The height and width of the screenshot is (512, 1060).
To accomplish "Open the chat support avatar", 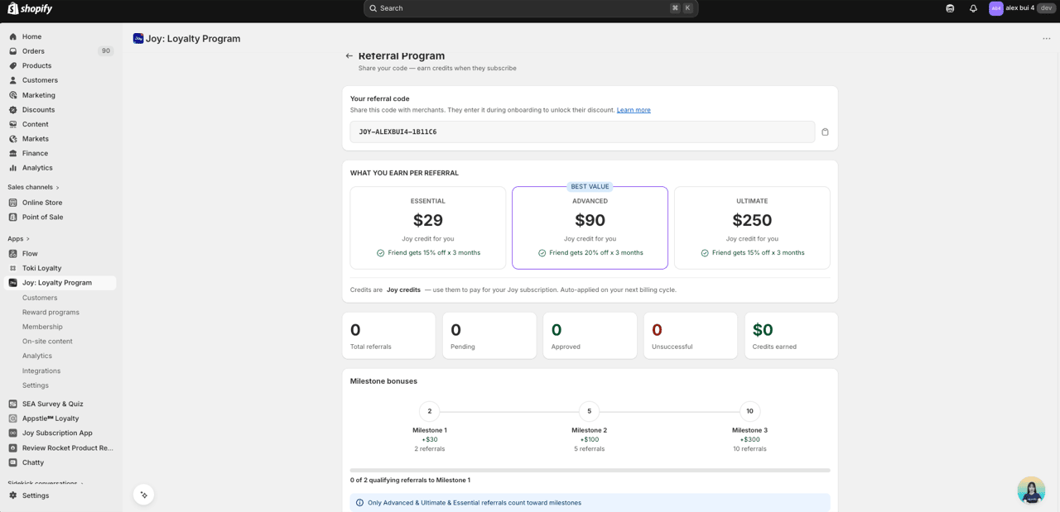I will click(1031, 490).
